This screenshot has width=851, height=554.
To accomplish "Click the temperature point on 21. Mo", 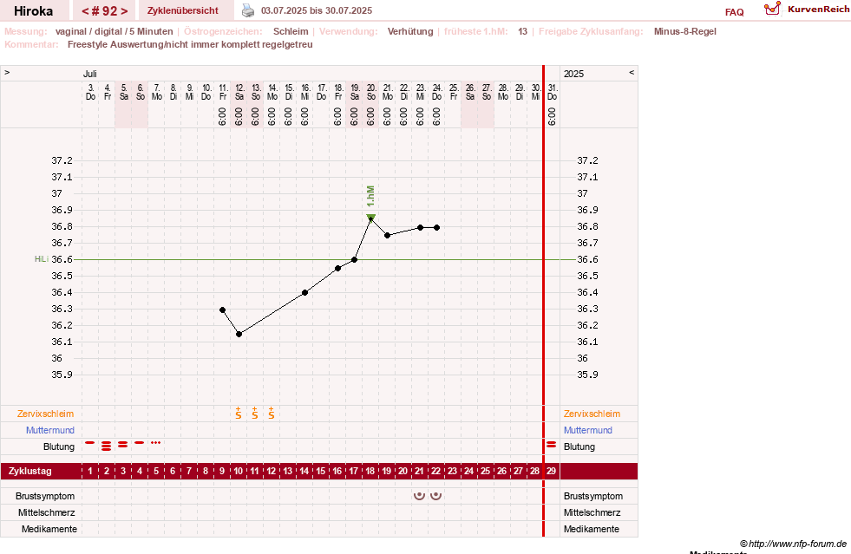I will [x=387, y=236].
